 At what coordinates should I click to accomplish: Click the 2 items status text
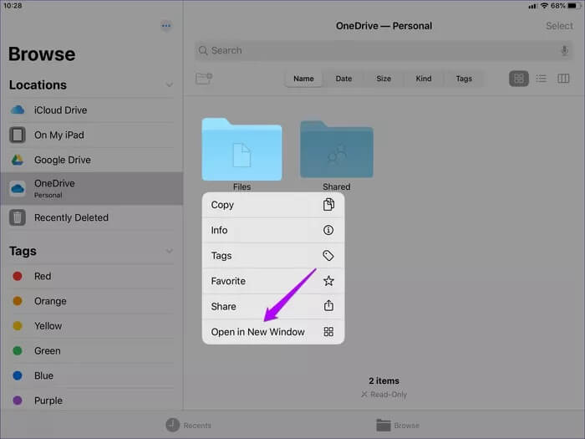[x=384, y=380]
